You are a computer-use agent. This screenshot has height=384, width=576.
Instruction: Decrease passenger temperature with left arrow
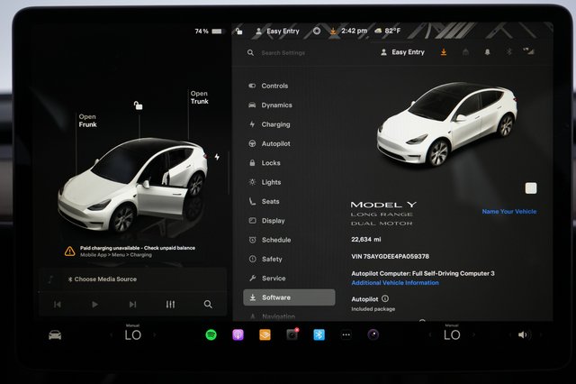click(x=430, y=335)
